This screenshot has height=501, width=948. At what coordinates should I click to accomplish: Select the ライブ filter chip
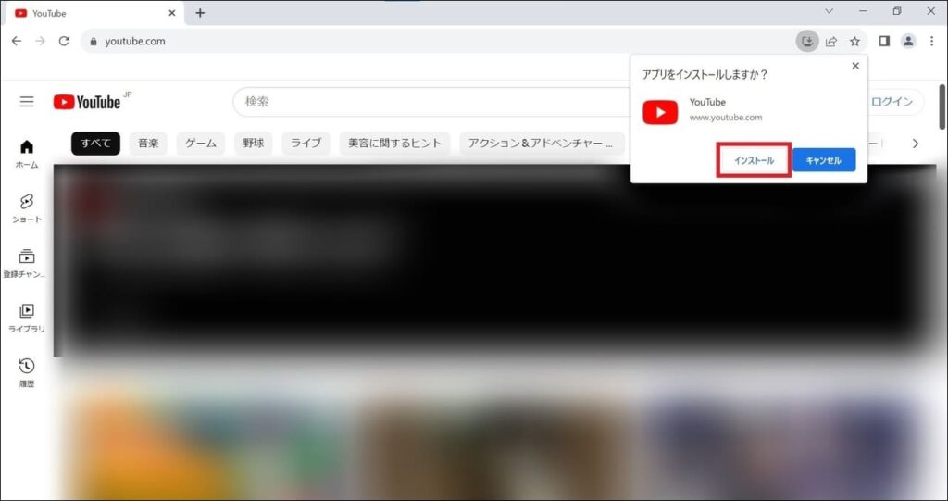(x=306, y=144)
